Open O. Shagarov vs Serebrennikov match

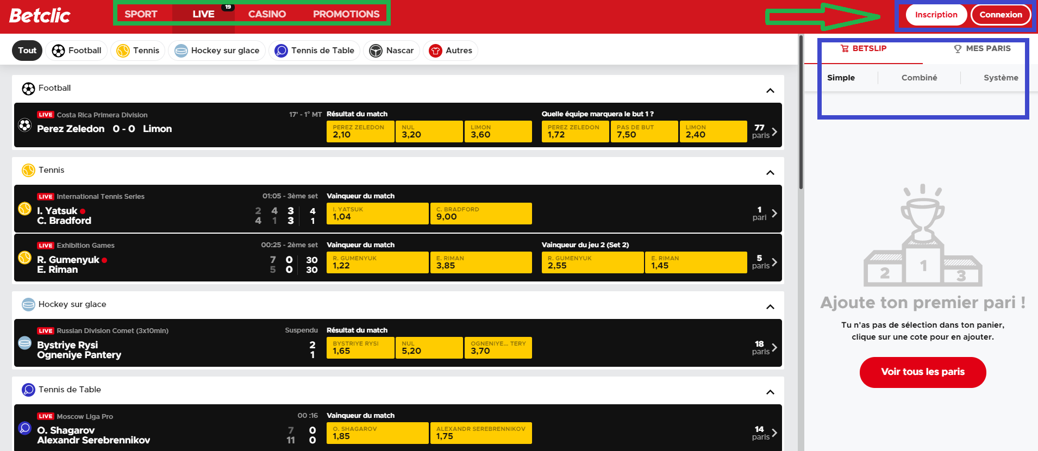[x=93, y=435]
